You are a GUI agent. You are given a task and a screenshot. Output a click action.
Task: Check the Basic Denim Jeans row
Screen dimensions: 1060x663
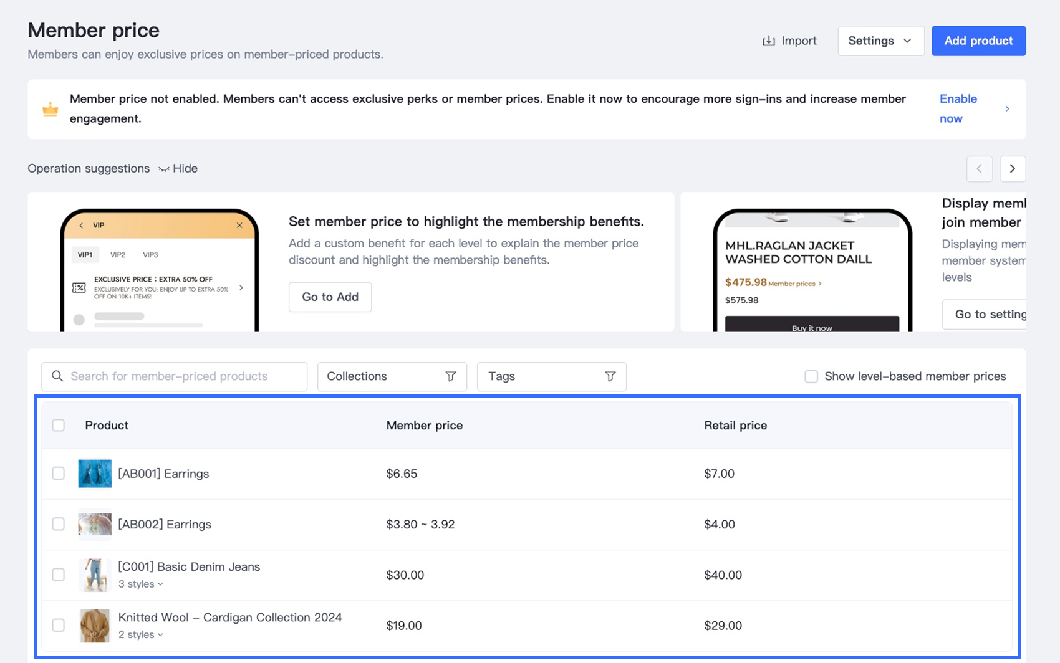[x=59, y=575]
